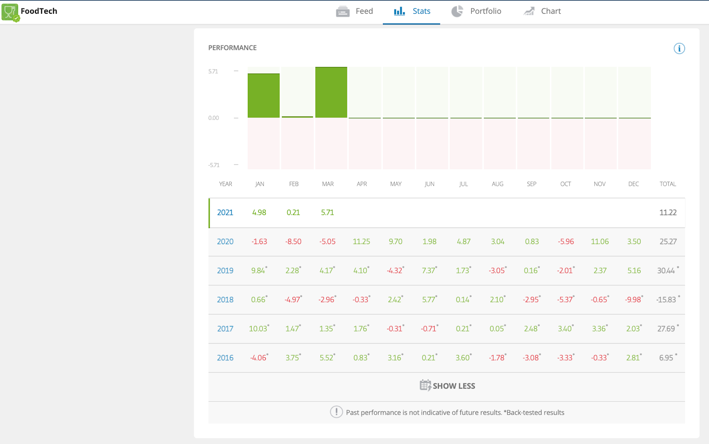The height and width of the screenshot is (444, 709).
Task: Select the Stats bar chart icon
Action: point(399,11)
